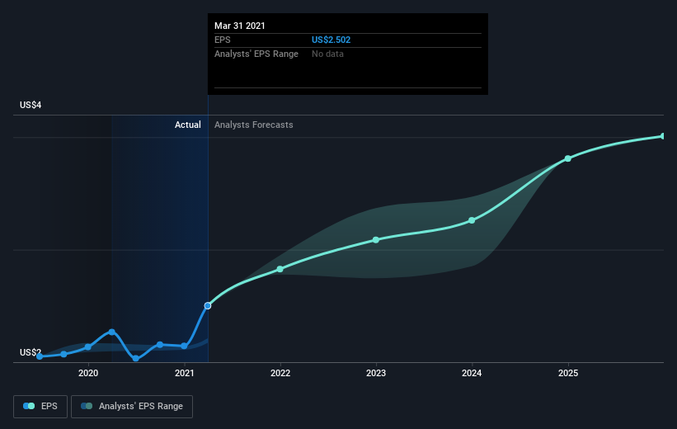677x429 pixels.
Task: Click the Actual section label
Action: [188, 125]
